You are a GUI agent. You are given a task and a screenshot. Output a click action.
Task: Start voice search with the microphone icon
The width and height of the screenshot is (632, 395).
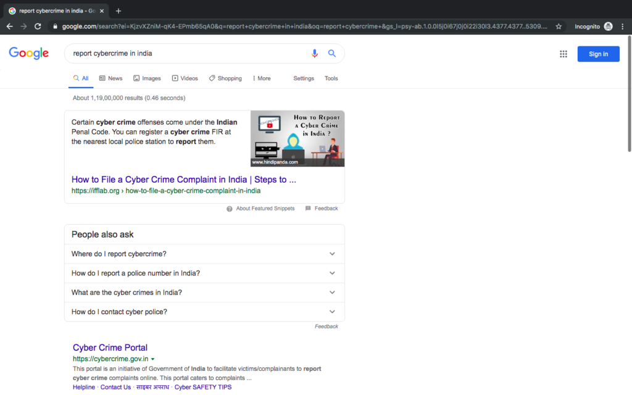314,53
